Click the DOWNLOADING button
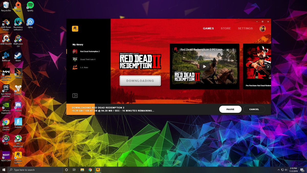The height and width of the screenshot is (173, 307). point(140,81)
